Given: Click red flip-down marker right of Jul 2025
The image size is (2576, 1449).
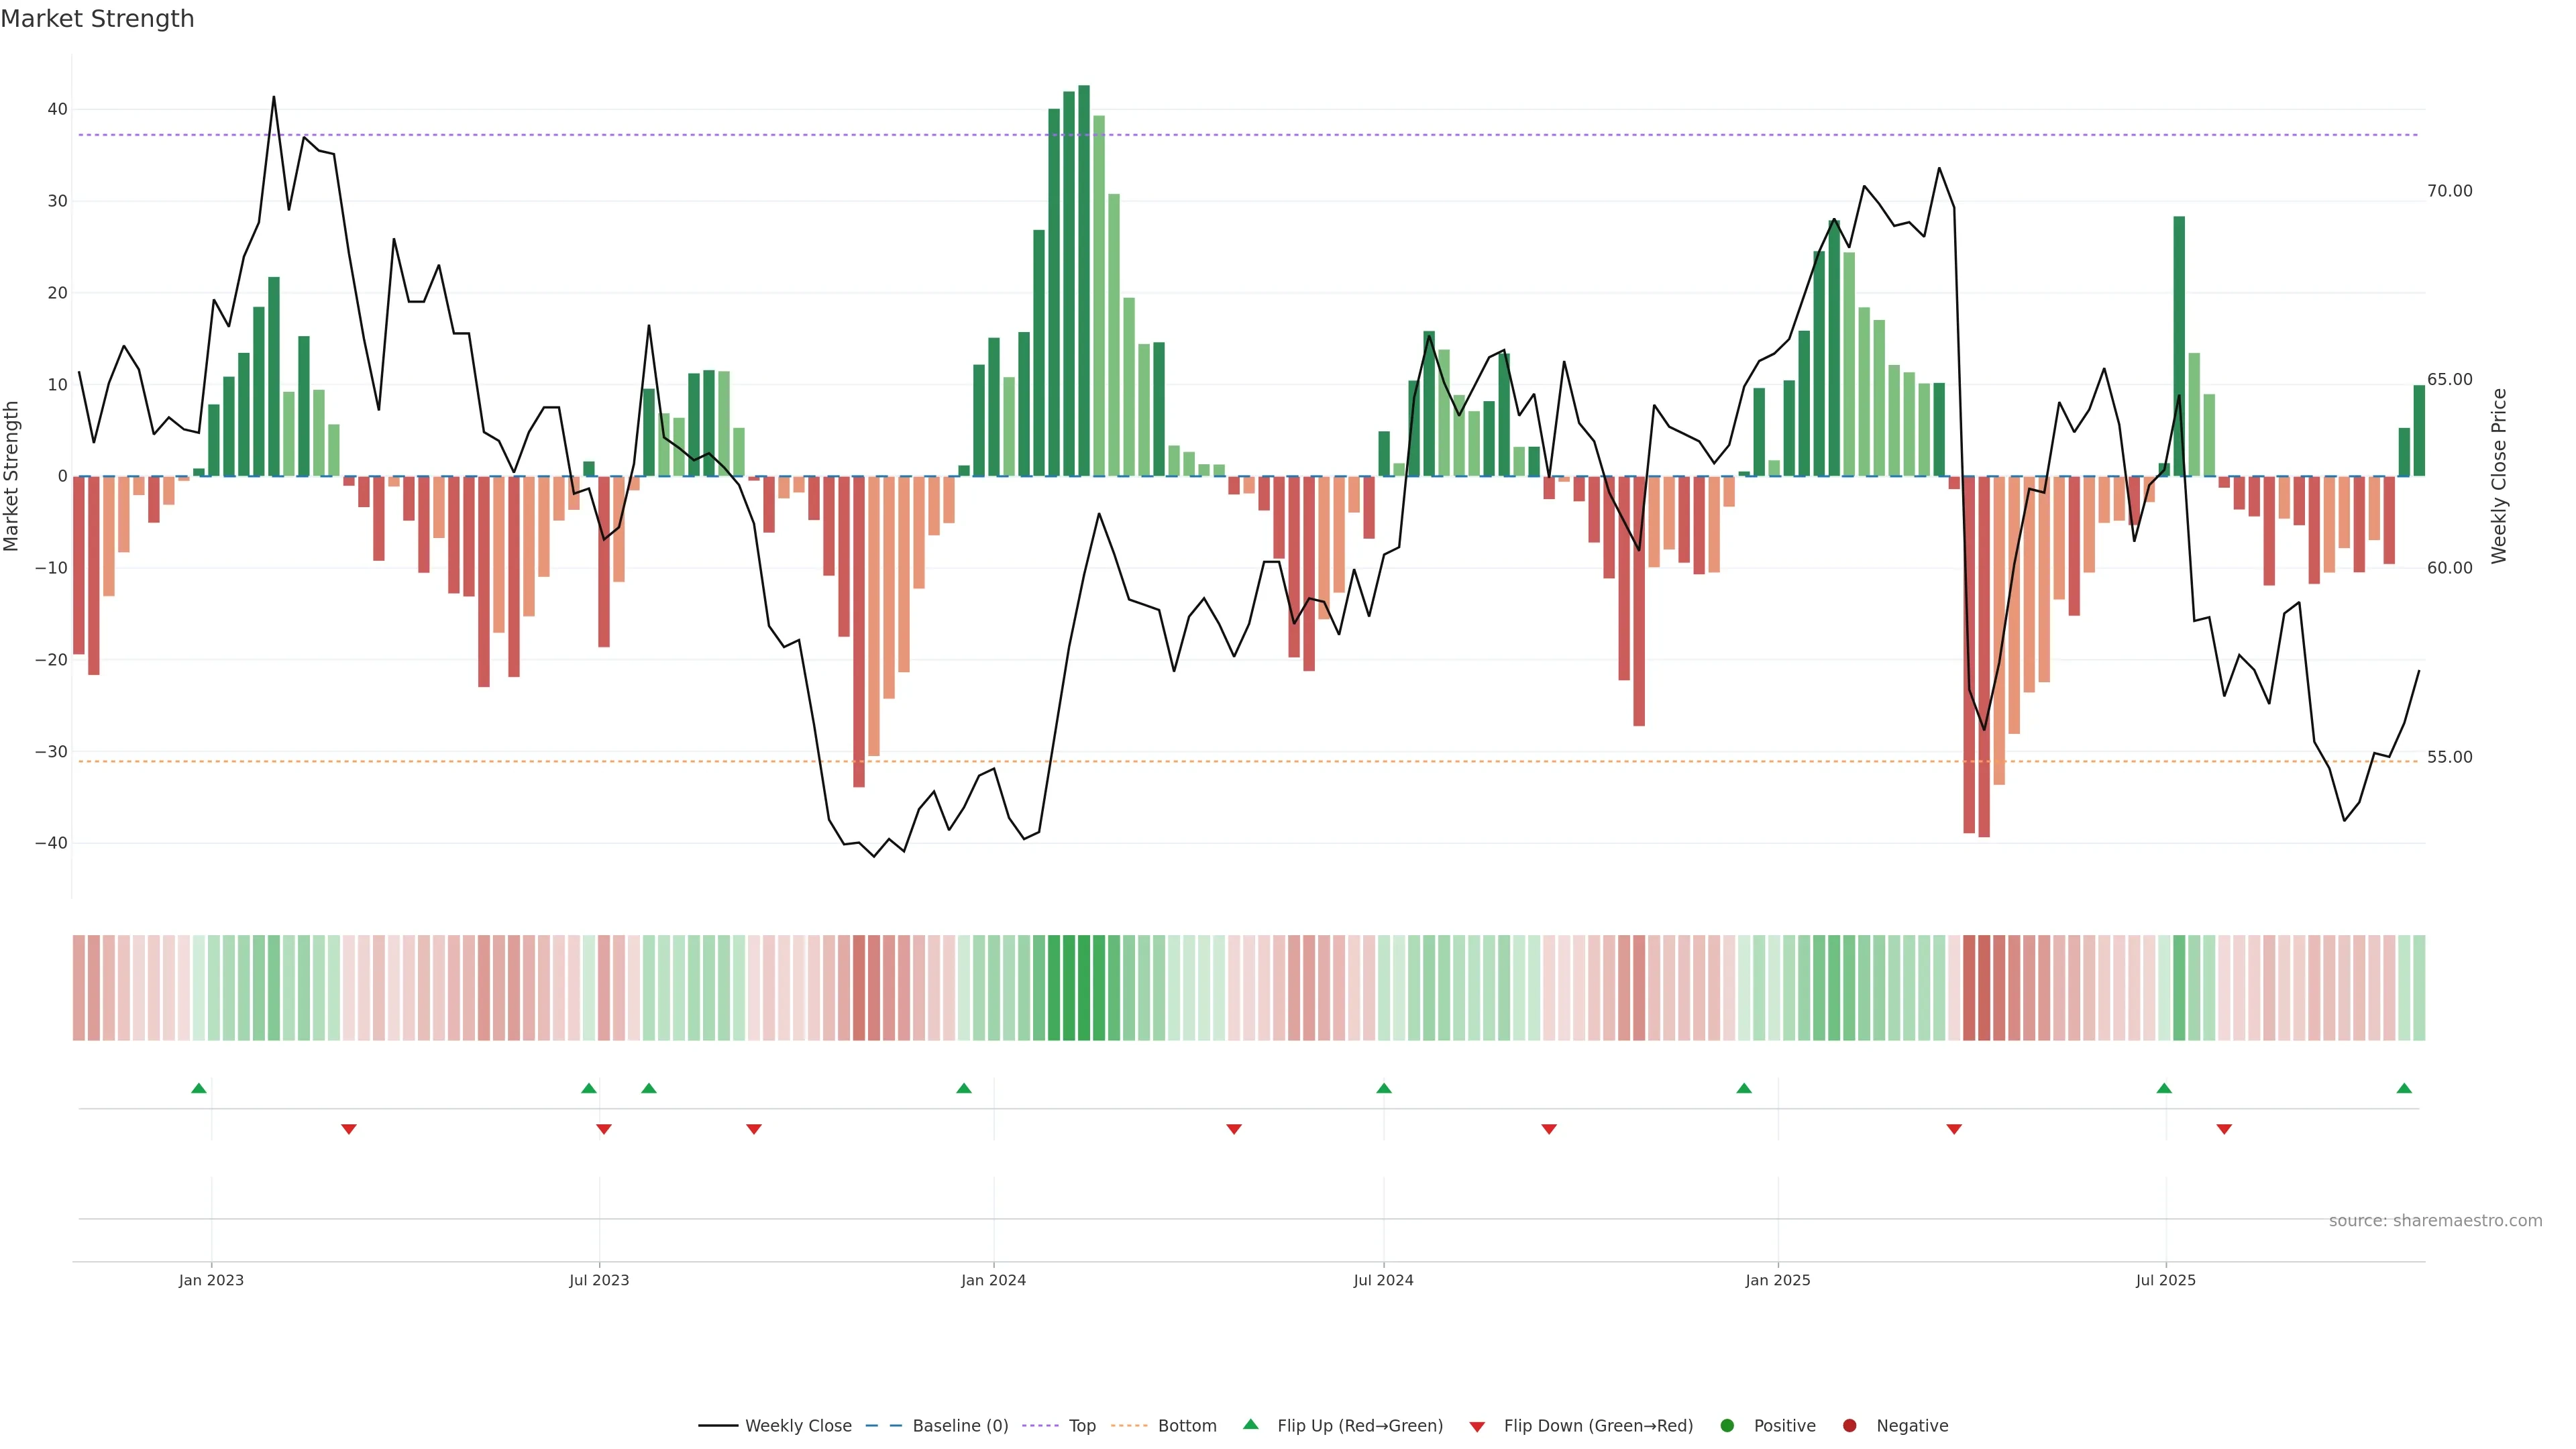Looking at the screenshot, I should (x=2224, y=1129).
